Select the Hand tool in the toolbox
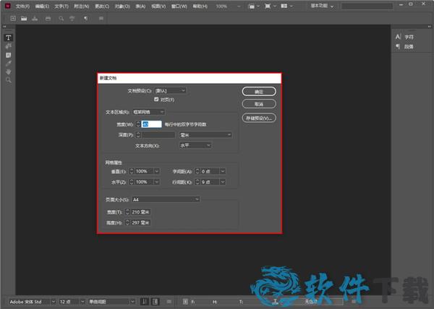 pyautogui.click(x=8, y=71)
